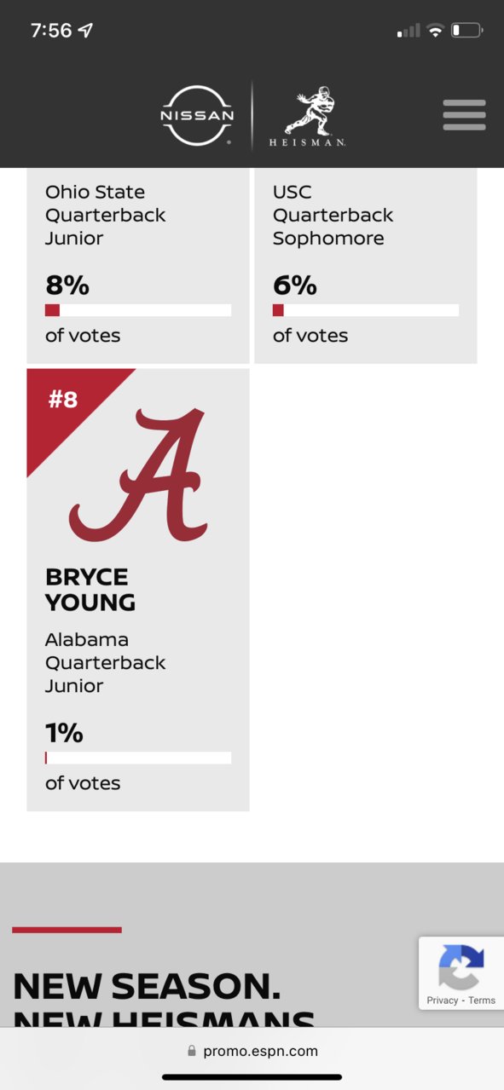Open the reCAPTCHA Privacy link

tap(443, 1001)
